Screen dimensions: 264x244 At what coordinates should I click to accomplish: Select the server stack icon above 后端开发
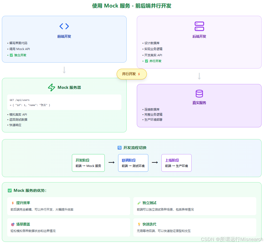pyautogui.click(x=199, y=26)
